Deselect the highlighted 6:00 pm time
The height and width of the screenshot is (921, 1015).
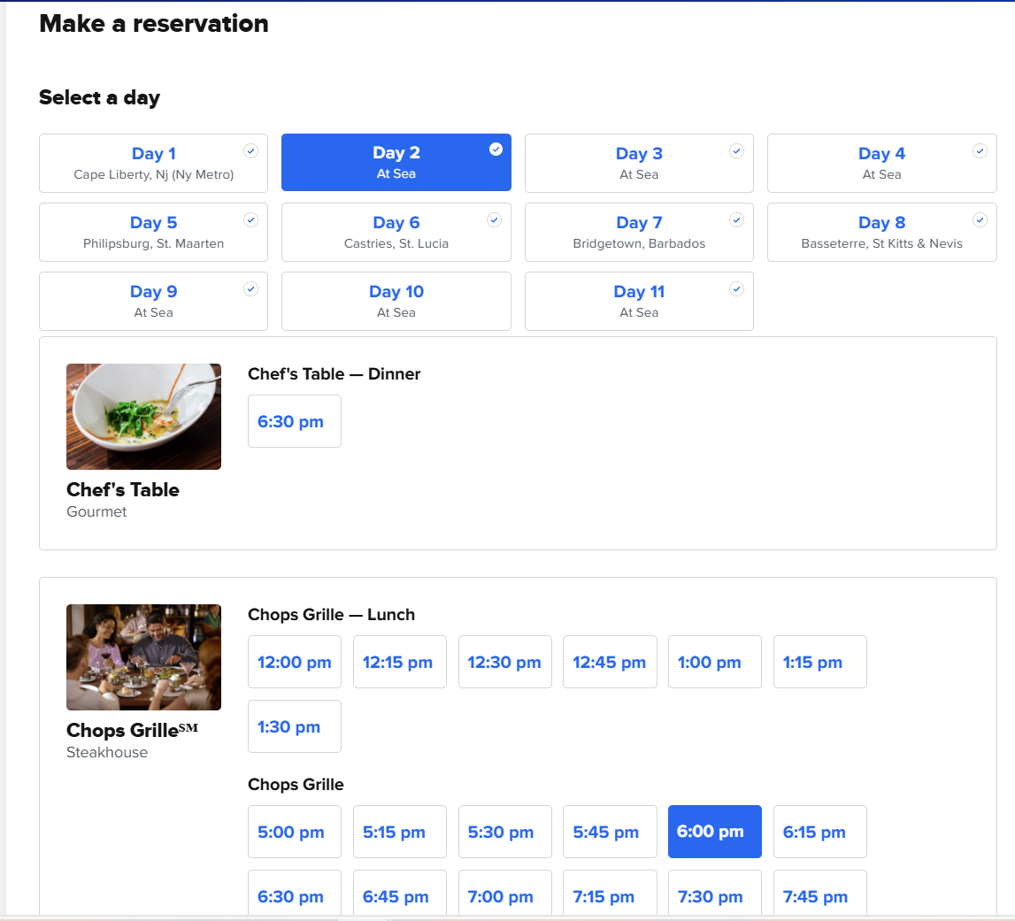(714, 833)
